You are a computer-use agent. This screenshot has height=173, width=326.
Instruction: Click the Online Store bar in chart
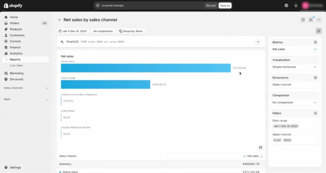pos(146,68)
